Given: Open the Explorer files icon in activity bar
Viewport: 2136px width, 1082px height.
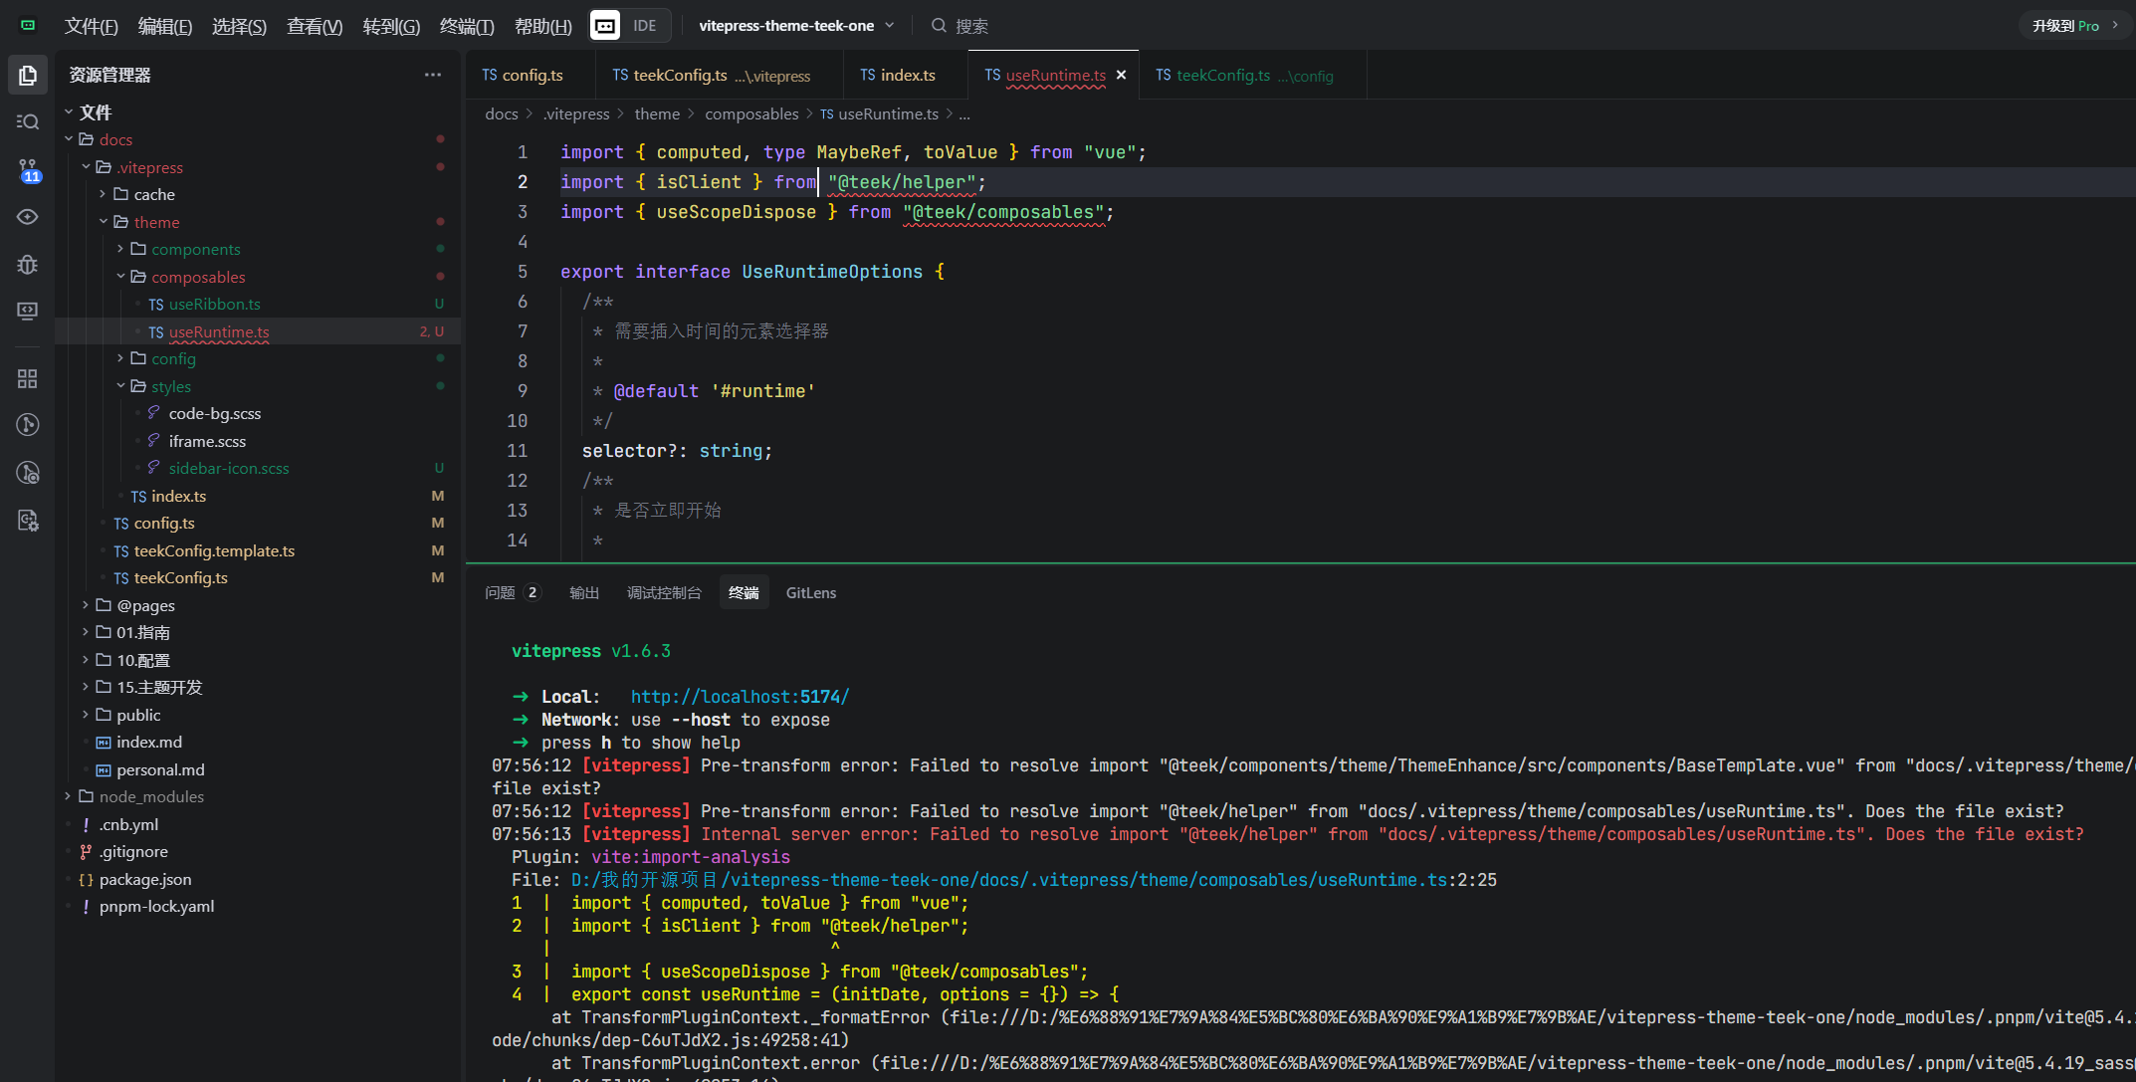Looking at the screenshot, I should coord(28,76).
